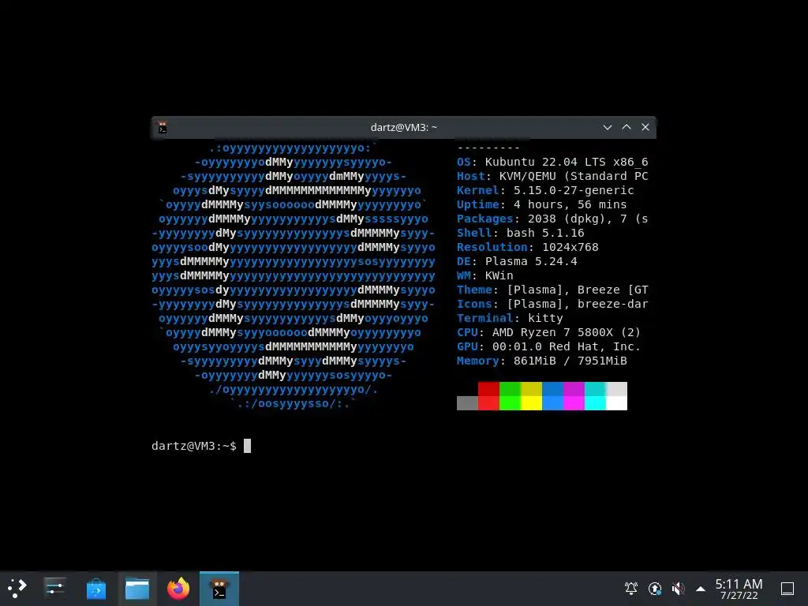The height and width of the screenshot is (606, 808).
Task: Click the bright blue color block
Action: [x=552, y=403]
